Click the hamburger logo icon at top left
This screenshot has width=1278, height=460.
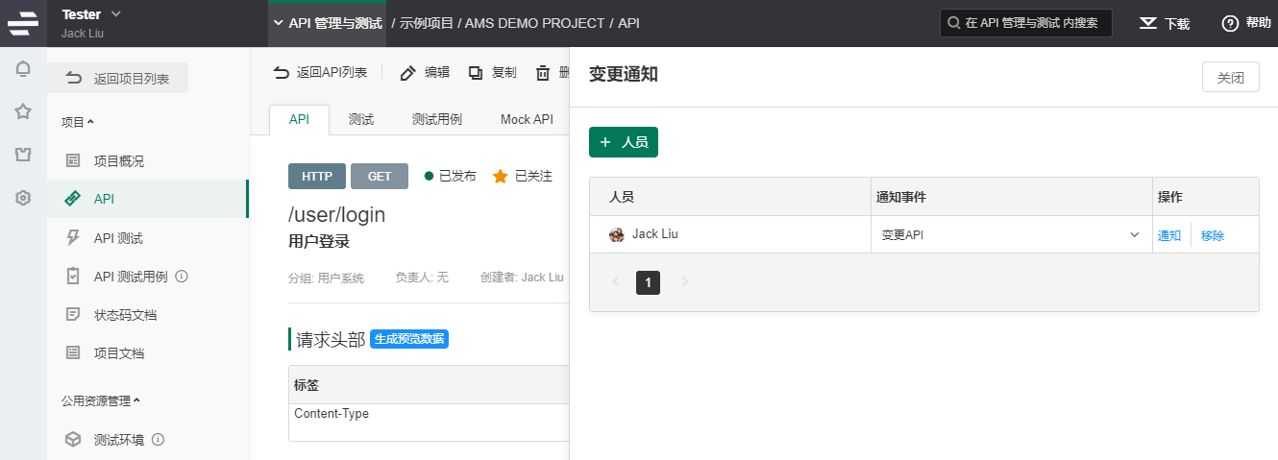tap(23, 23)
